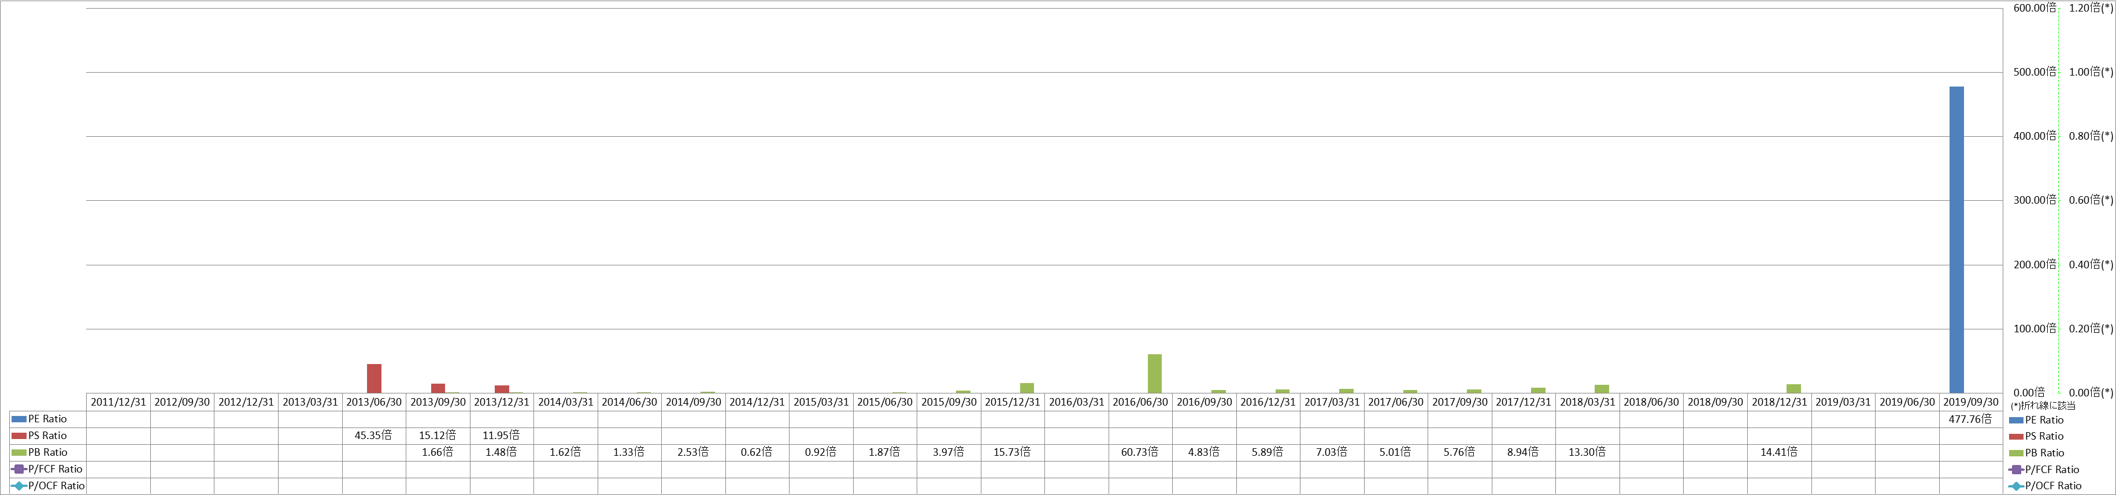Click the 600.00倍 axis label
2116x495 pixels.
coord(2035,8)
